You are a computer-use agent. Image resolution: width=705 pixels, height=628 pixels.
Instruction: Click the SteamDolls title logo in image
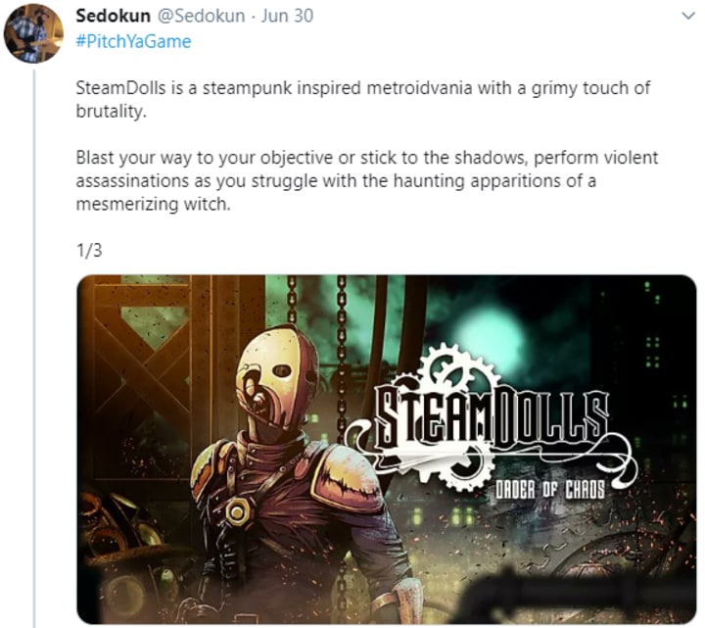pyautogui.click(x=492, y=418)
